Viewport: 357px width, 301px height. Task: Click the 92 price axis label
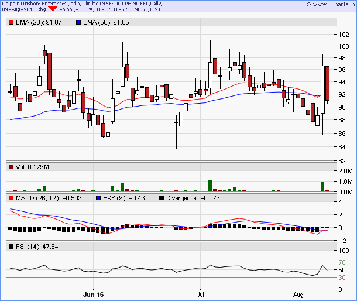click(342, 94)
